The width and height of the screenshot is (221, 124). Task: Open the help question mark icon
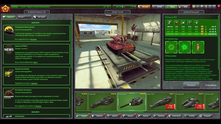click(x=214, y=7)
